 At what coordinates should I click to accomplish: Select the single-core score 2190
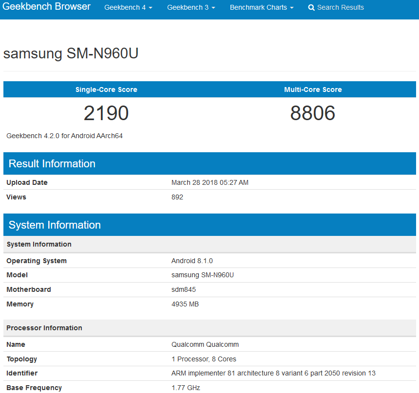[106, 113]
